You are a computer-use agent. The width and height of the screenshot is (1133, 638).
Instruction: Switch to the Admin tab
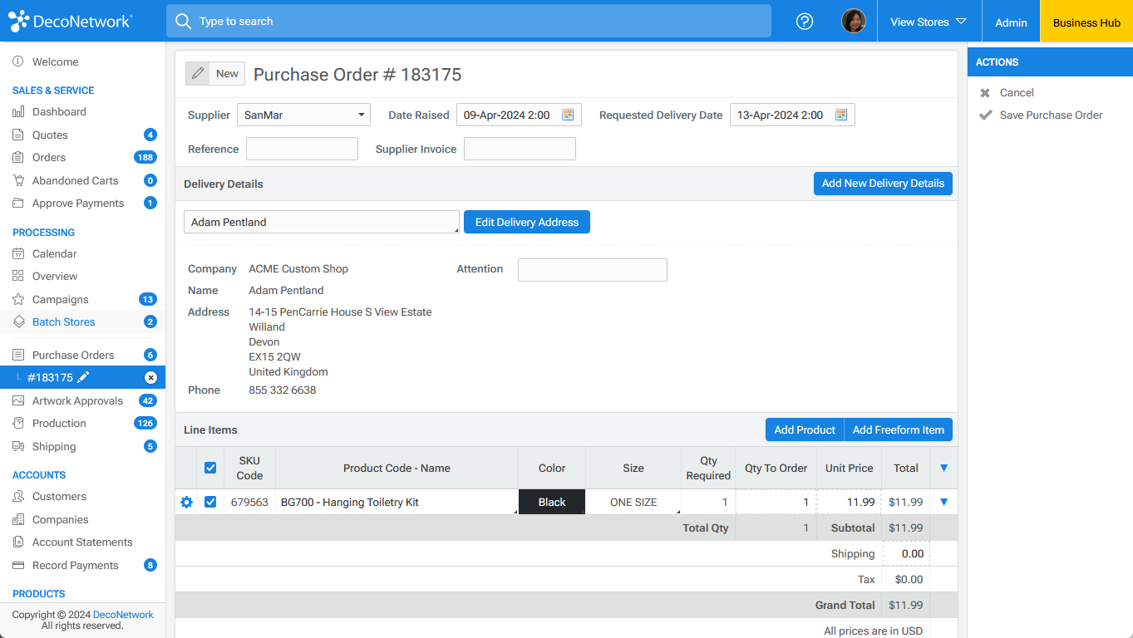[1010, 22]
